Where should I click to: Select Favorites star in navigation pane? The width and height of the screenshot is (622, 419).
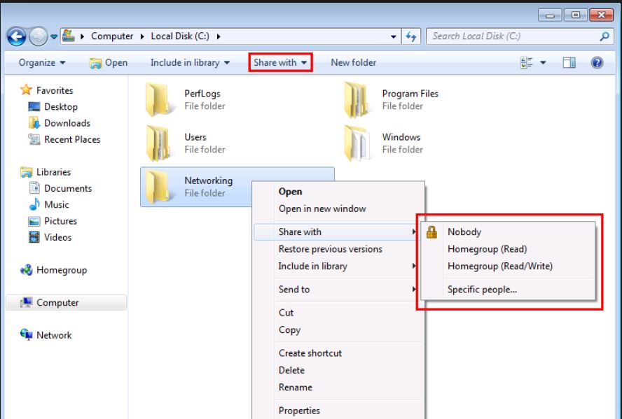pyautogui.click(x=26, y=90)
